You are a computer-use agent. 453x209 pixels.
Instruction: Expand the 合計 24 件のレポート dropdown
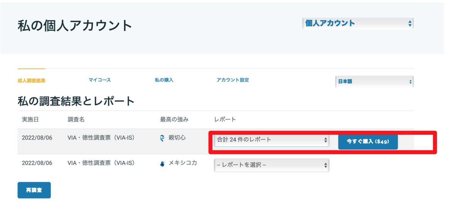pos(271,140)
